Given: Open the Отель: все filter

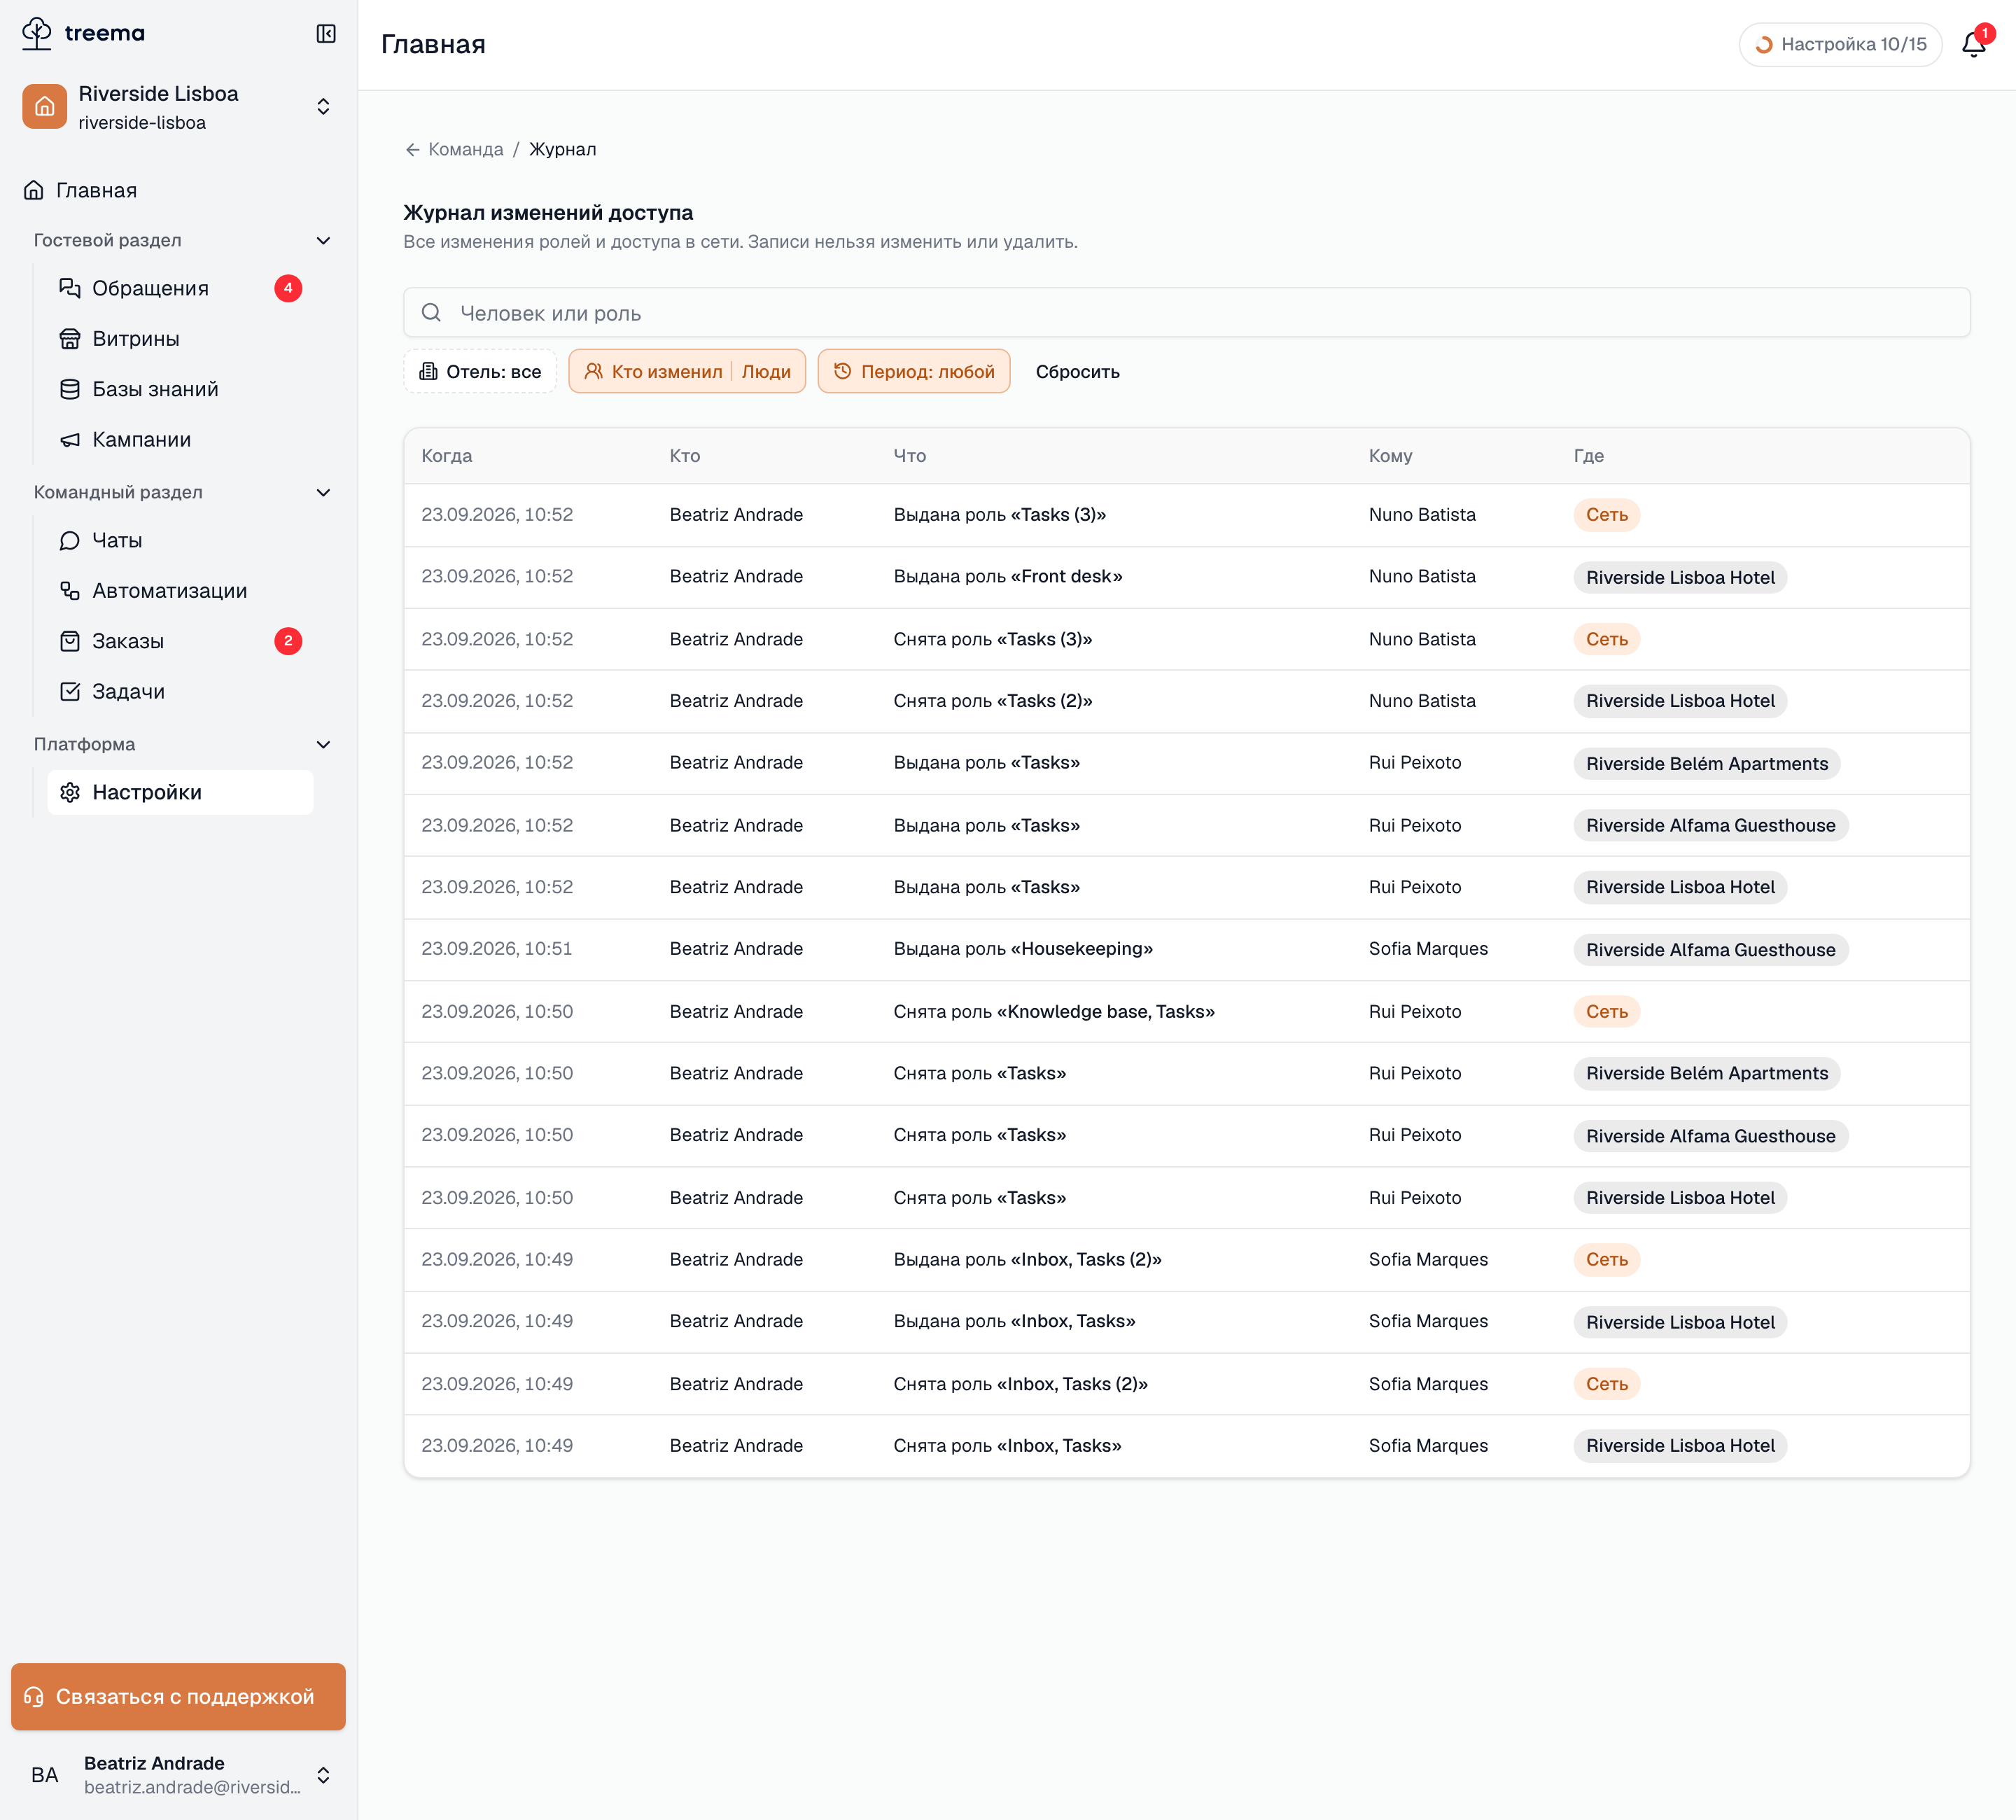Looking at the screenshot, I should click(x=480, y=371).
